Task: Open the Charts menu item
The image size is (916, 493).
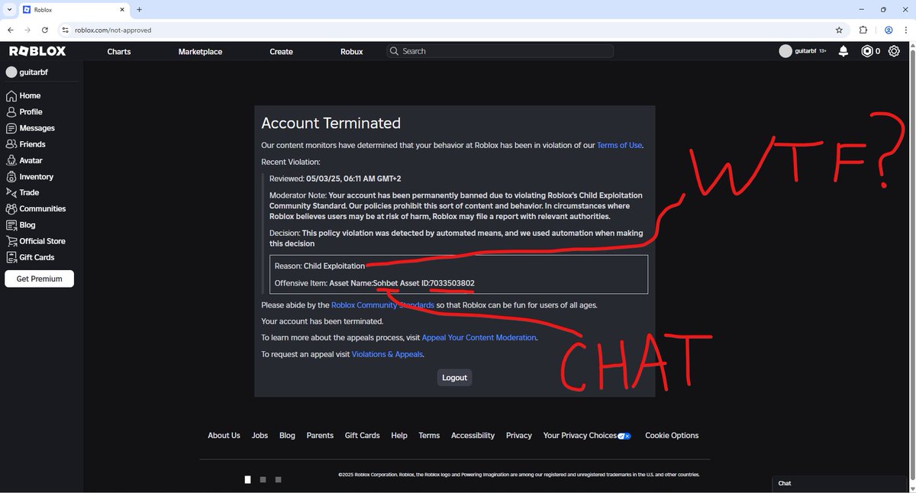Action: tap(119, 51)
